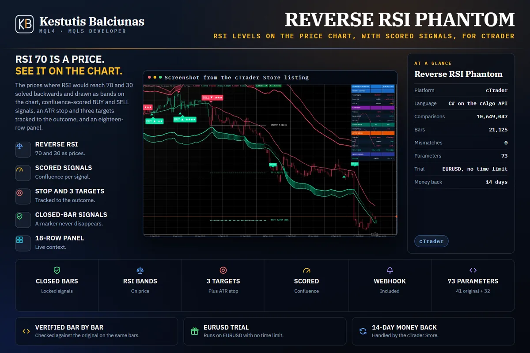This screenshot has height=353, width=530.
Task: Click 'A marker never disappears.' text
Action: 69,224
